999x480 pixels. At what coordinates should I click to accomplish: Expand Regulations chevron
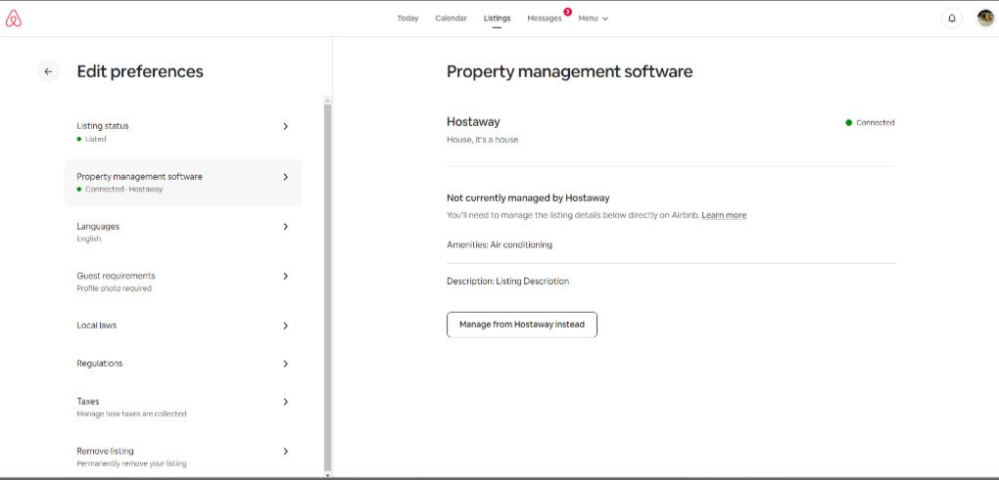(x=285, y=365)
